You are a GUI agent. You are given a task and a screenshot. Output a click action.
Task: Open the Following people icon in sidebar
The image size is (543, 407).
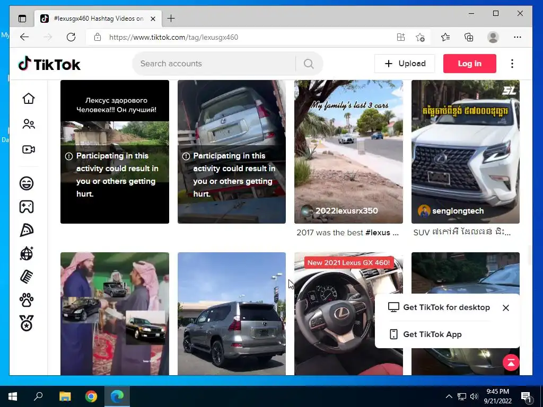click(x=29, y=124)
